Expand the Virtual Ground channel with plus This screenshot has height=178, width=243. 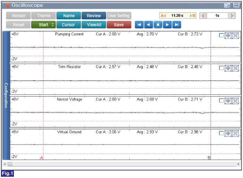pyautogui.click(x=228, y=133)
